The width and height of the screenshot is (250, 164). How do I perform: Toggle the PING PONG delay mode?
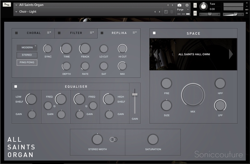(x=27, y=62)
